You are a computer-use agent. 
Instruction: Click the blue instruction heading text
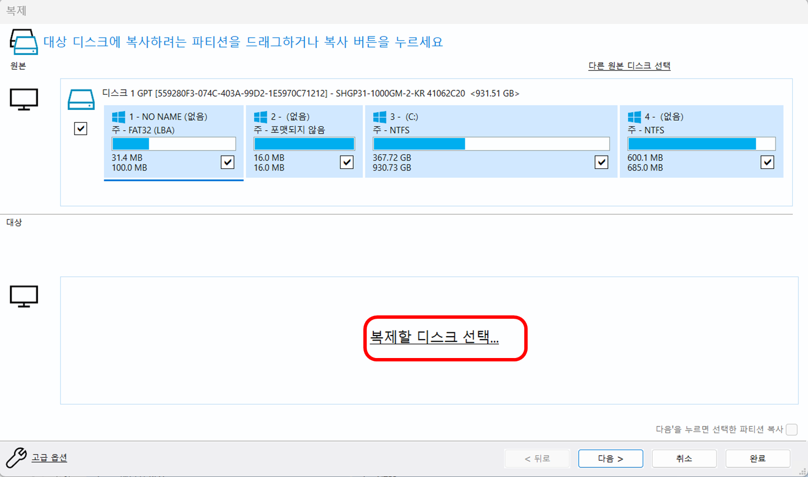243,42
